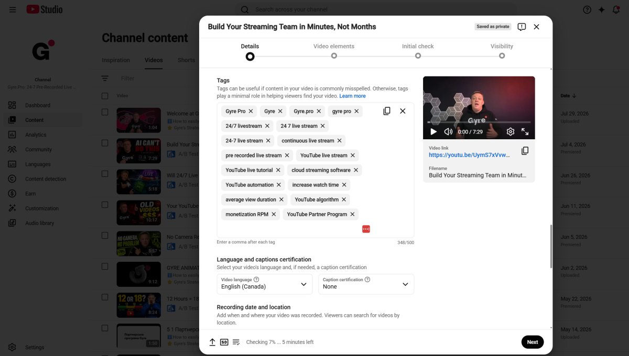Open the Learn more link about tags
This screenshot has height=356, width=629.
point(352,96)
